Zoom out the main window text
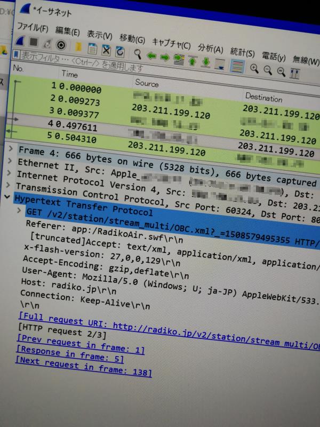320x427 pixels. click(x=268, y=70)
